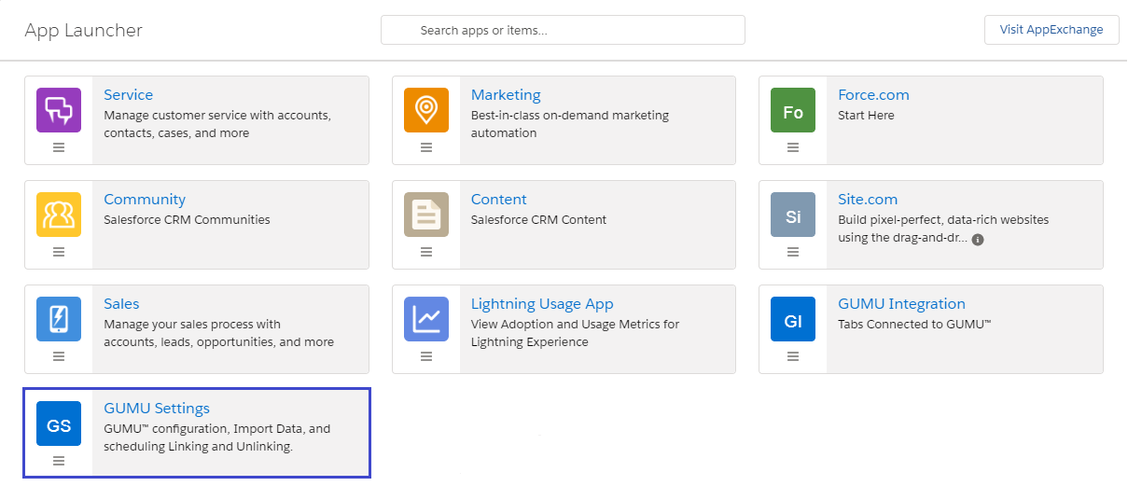The width and height of the screenshot is (1142, 486).
Task: Focus the Search apps or items field
Action: click(563, 30)
